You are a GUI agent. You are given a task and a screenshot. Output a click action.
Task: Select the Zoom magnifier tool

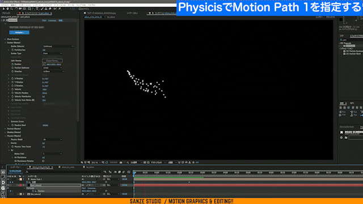point(11,8)
